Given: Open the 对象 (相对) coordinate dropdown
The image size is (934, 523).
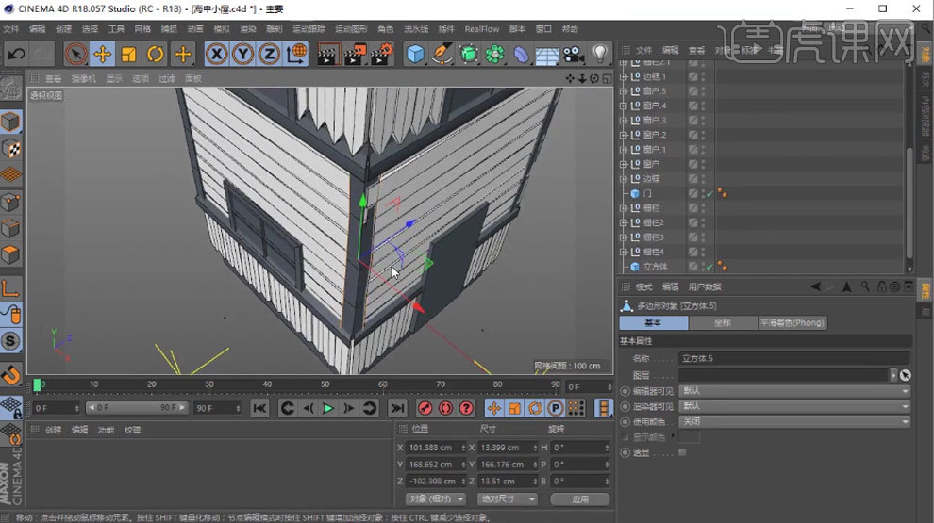Looking at the screenshot, I should tap(435, 498).
